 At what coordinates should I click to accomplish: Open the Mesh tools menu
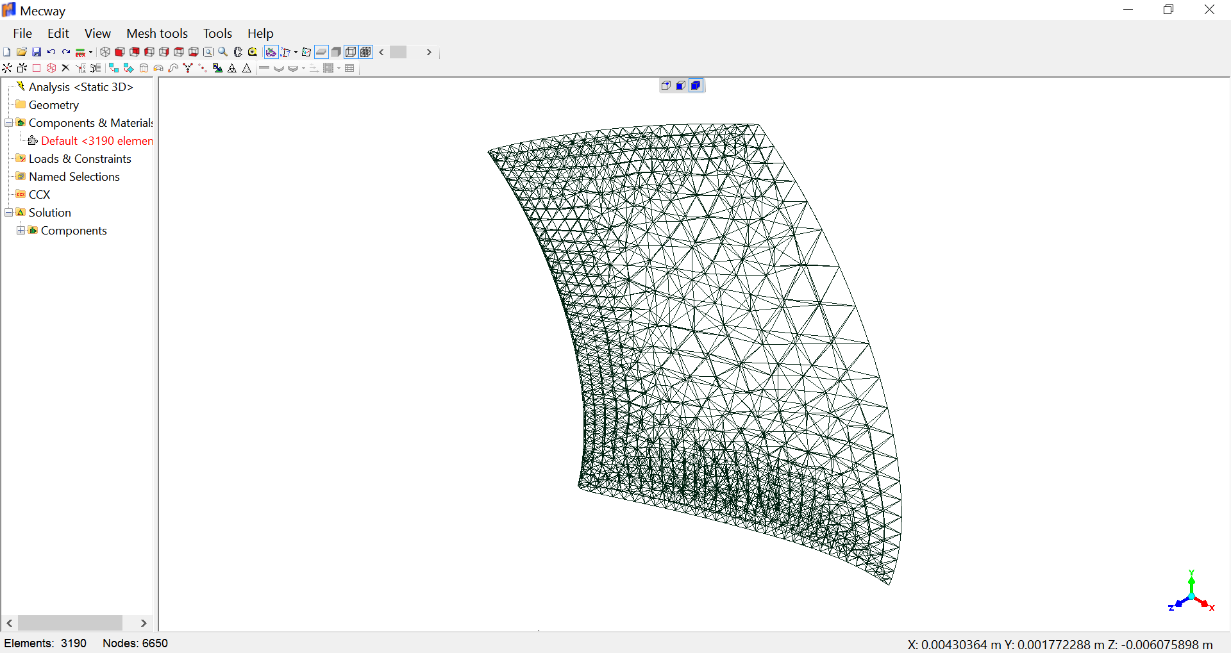157,33
